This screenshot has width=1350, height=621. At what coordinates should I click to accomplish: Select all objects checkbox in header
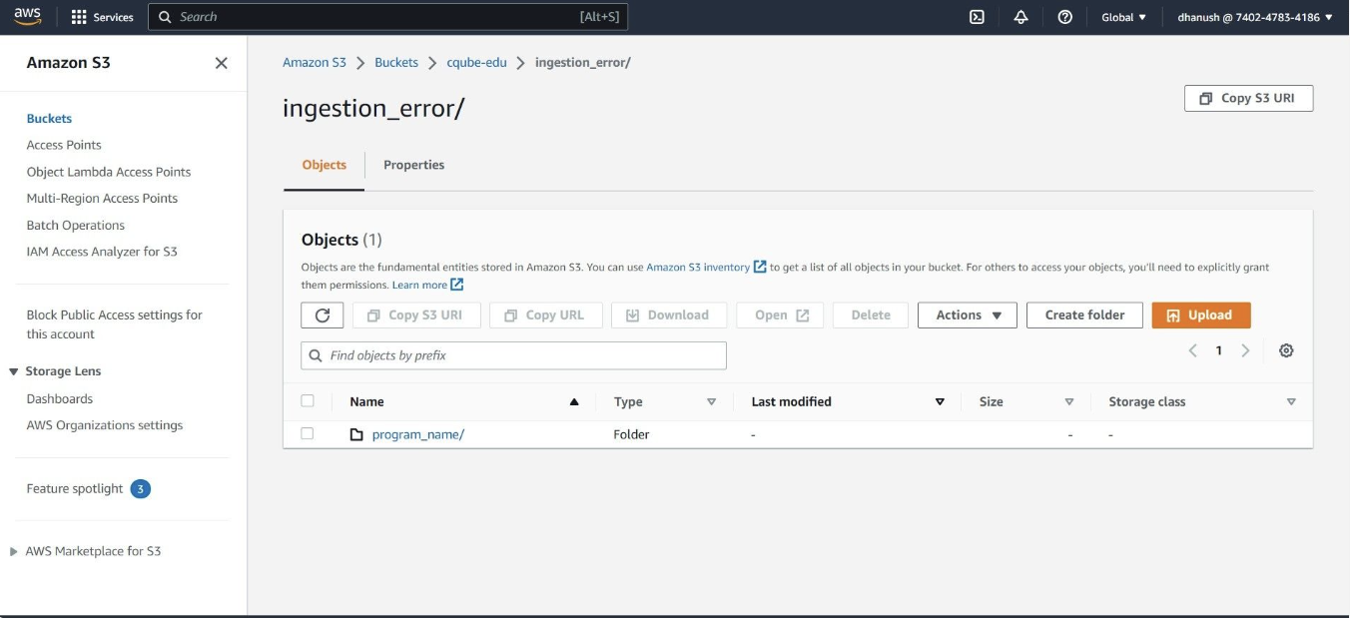click(x=308, y=400)
